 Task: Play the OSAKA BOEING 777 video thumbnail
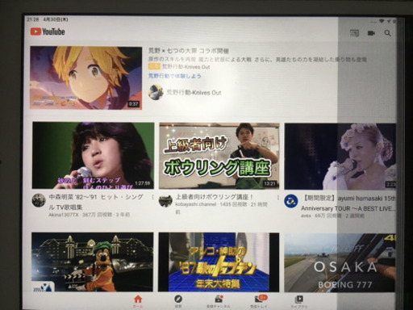[x=340, y=262]
